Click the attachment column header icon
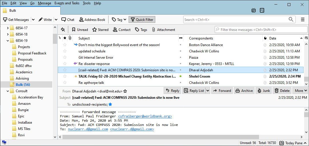The image size is (309, 146). point(70,38)
